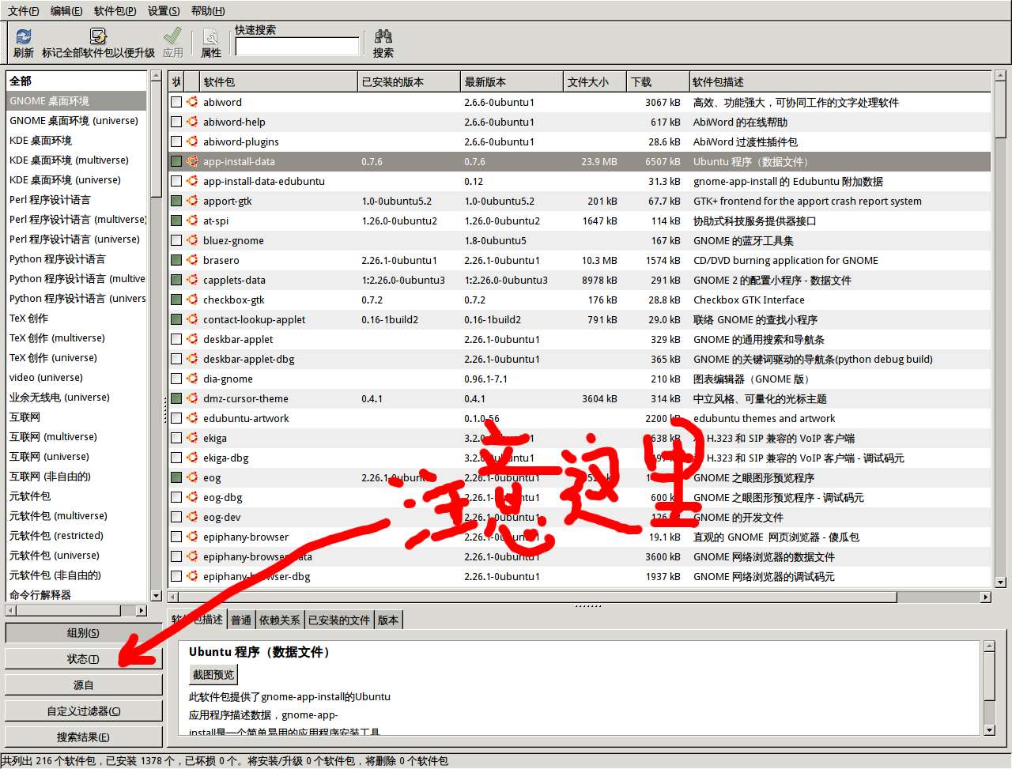Click the Ubuntu logo icon next to bluez-gnome
Viewport: 1012px width, 769px height.
(192, 240)
